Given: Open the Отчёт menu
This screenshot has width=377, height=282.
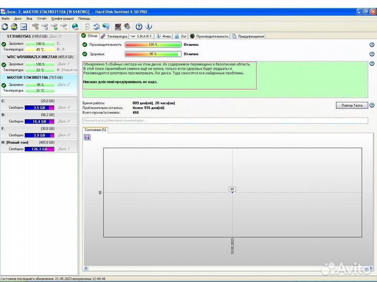Looking at the screenshot, I should point(42,18).
